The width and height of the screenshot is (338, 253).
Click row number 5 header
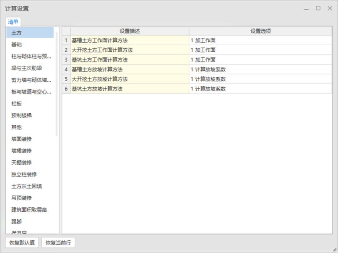pyautogui.click(x=66, y=79)
